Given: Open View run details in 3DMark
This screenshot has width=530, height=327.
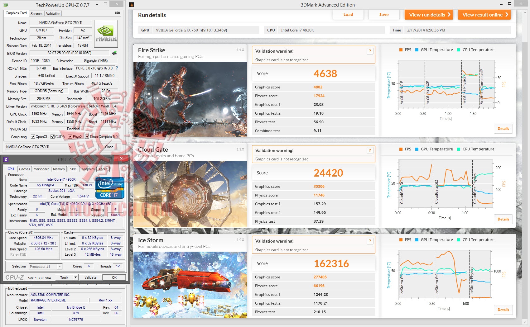Looking at the screenshot, I should click(429, 15).
